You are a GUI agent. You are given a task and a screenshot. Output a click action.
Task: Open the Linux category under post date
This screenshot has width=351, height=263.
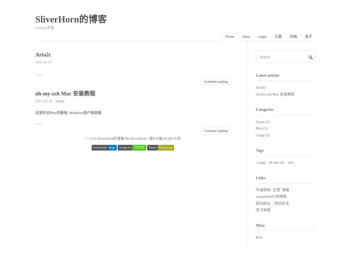point(60,101)
